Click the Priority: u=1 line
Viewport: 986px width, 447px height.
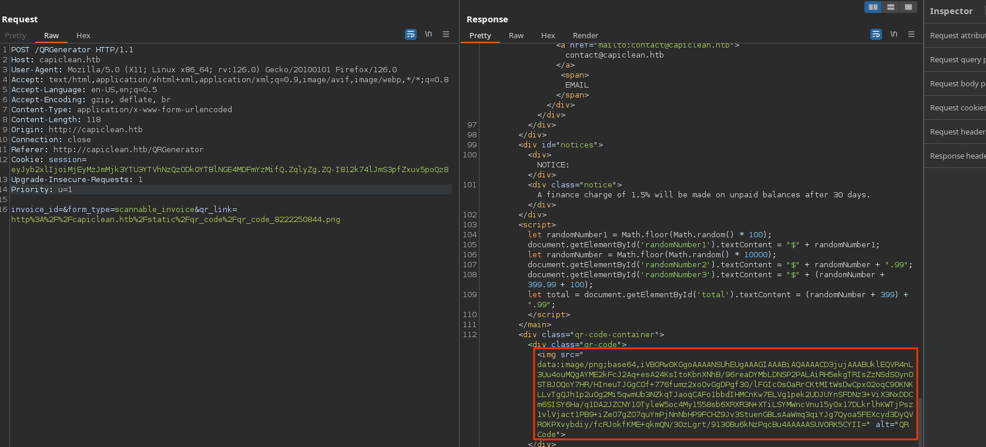click(x=42, y=190)
